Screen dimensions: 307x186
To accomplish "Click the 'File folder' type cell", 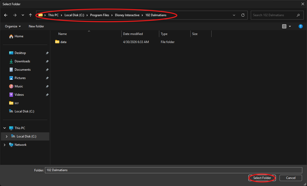I will point(168,42).
